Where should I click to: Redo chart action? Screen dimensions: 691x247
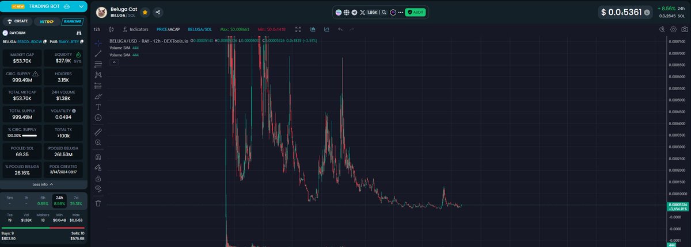click(x=352, y=29)
